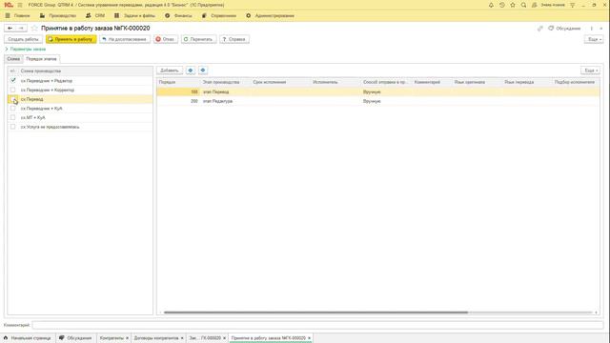Screen dimensions: 610x343
Task: Close the Принятие в работу заказа tab
Action: (x=309, y=338)
